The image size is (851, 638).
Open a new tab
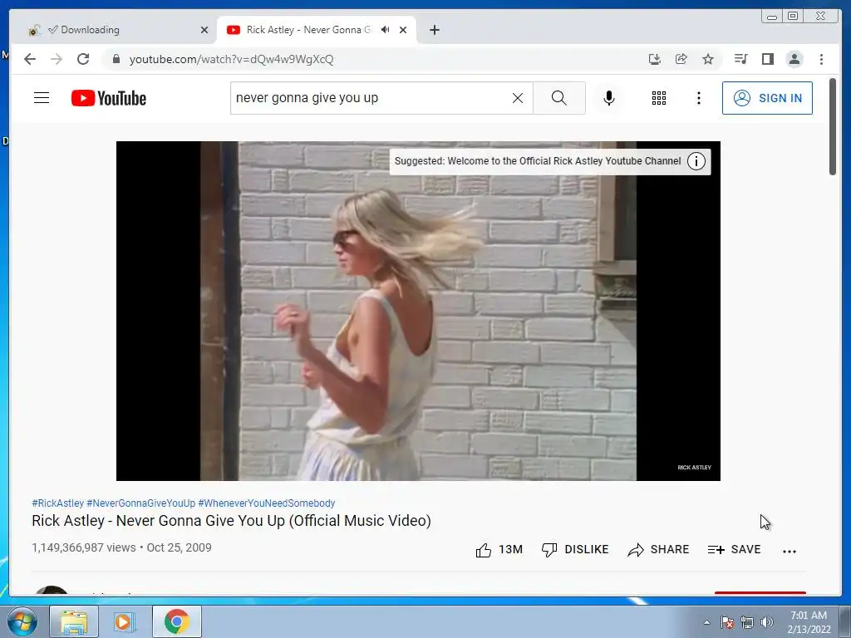tap(434, 30)
